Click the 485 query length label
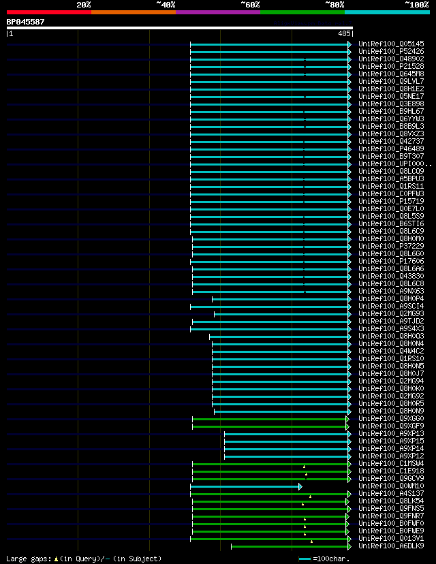The width and height of the screenshot is (436, 564). [x=344, y=33]
